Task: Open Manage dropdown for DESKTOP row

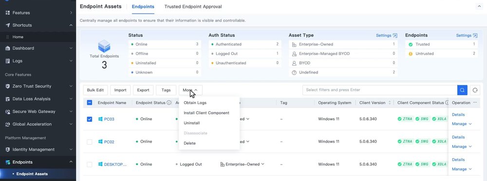Action: click(x=462, y=169)
